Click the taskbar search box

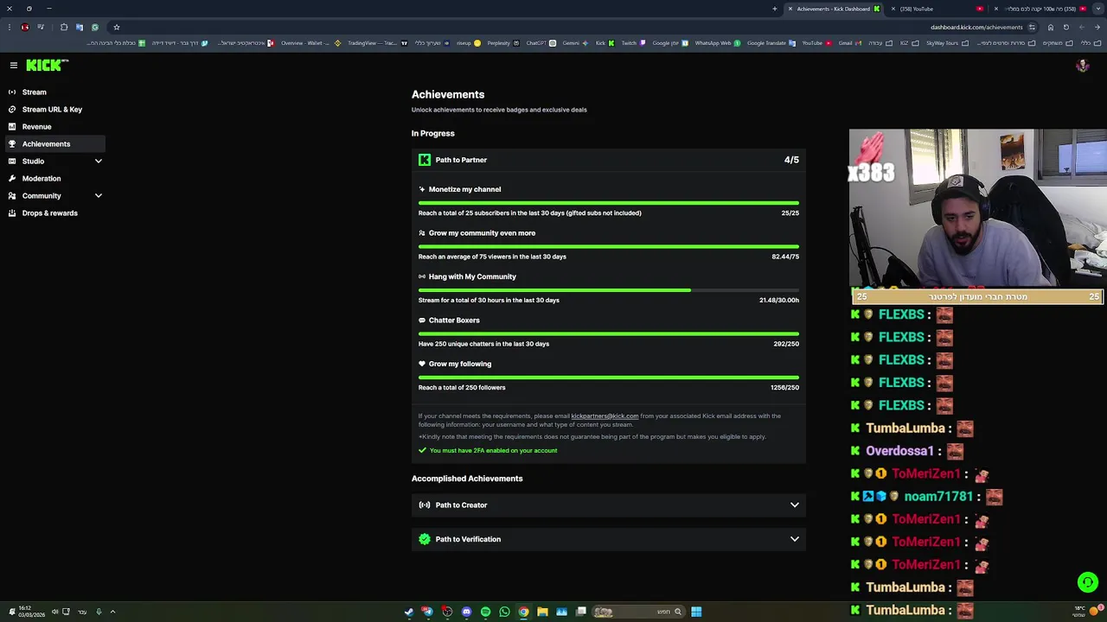tap(638, 612)
